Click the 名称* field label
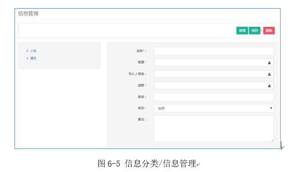The width and height of the screenshot is (300, 172). 141,51
